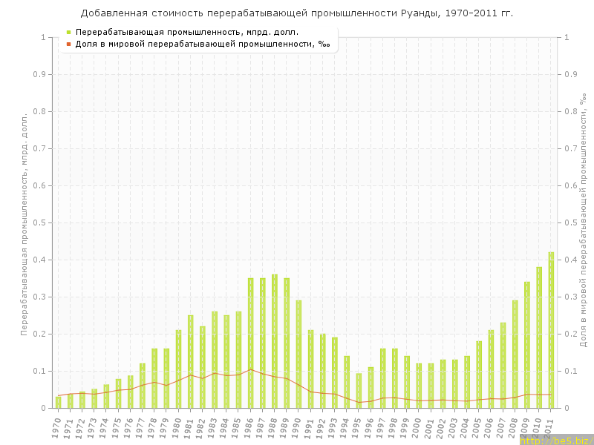Select the green bar for year 2011
The height and width of the screenshot is (445, 594).
point(551,330)
